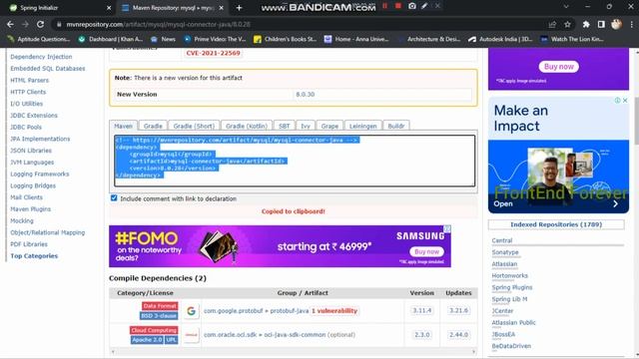Click the dependencies table horizontal scrollbar
The height and width of the screenshot is (359, 639).
(294, 352)
